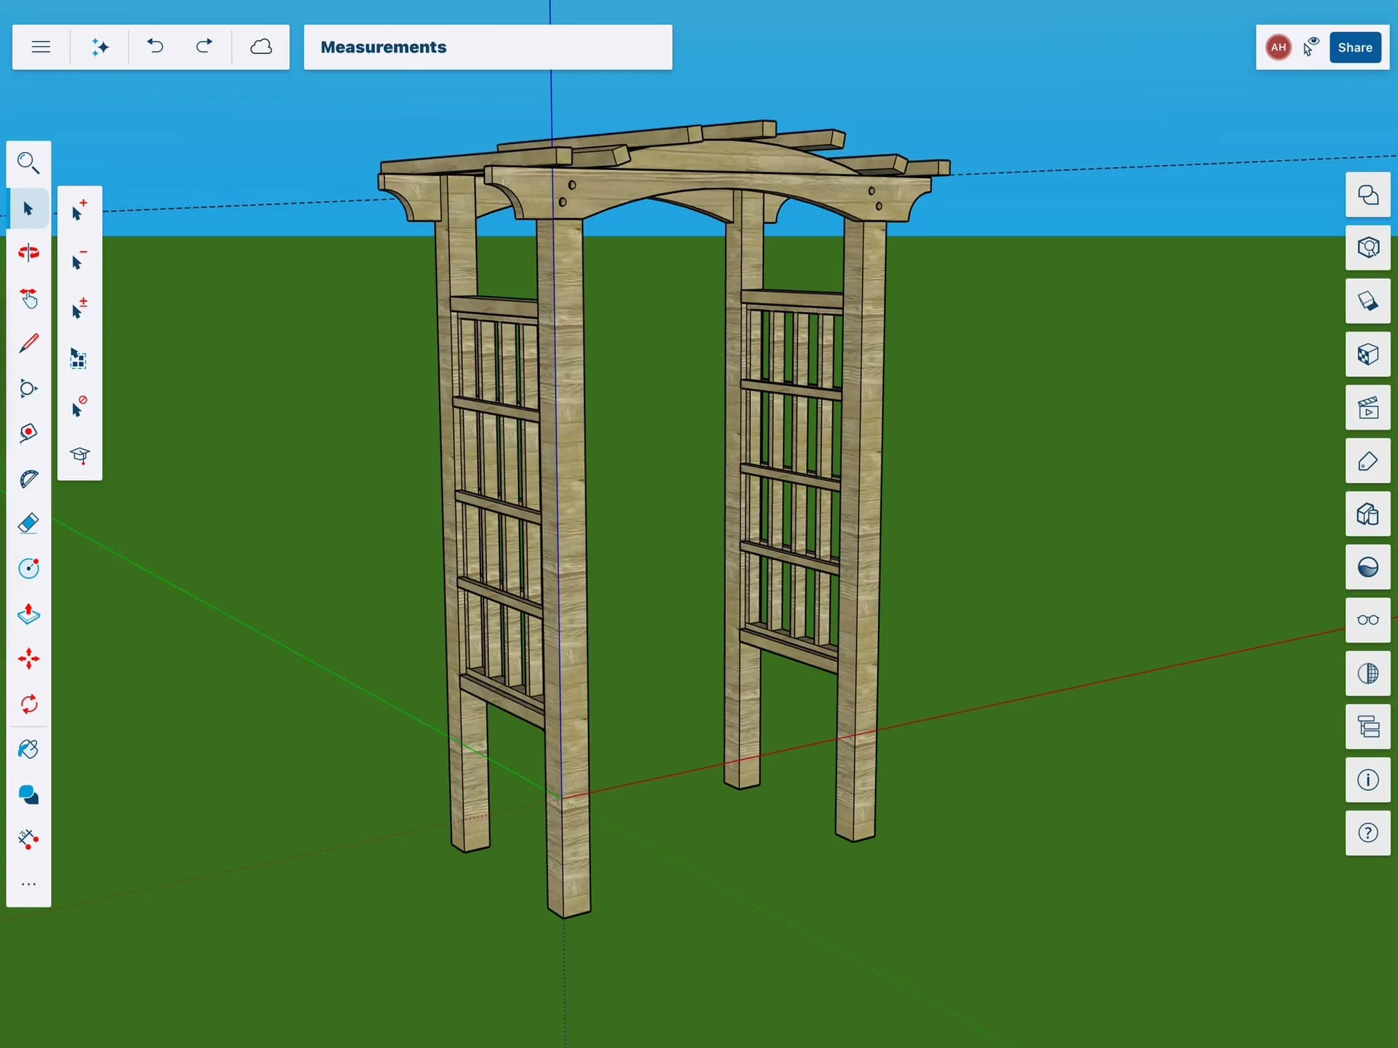Viewport: 1398px width, 1048px height.
Task: Choose the touch Pan/Select hand tool
Action: [x=28, y=298]
